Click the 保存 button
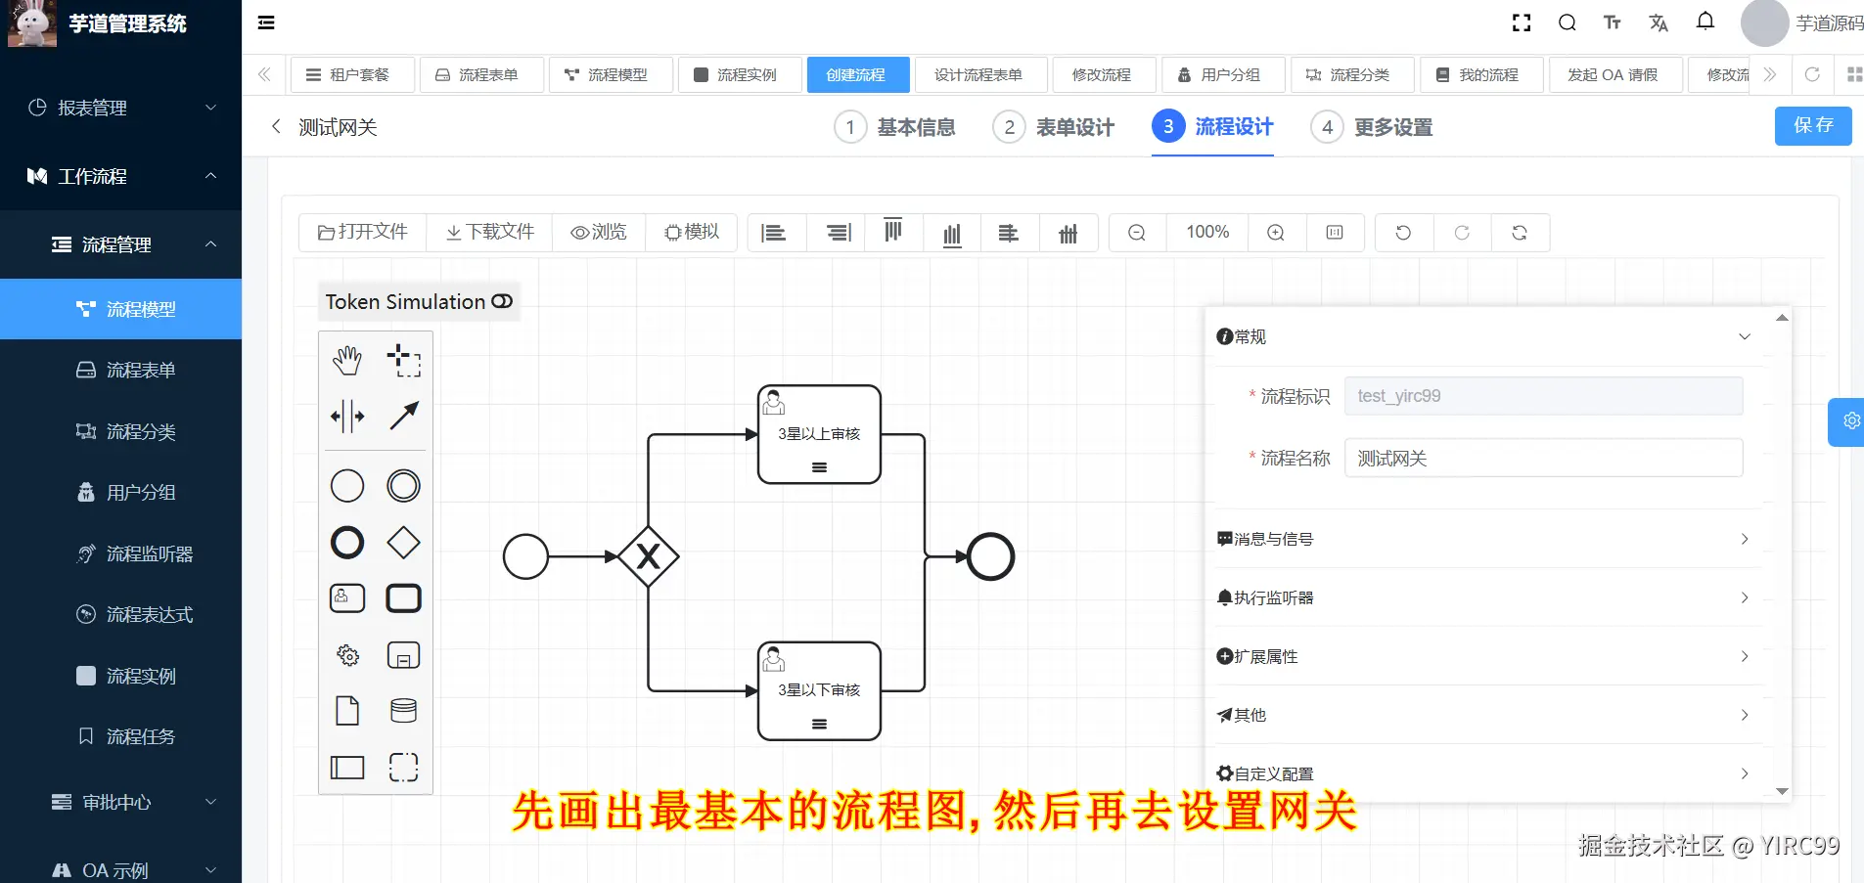1864x883 pixels. click(1812, 126)
